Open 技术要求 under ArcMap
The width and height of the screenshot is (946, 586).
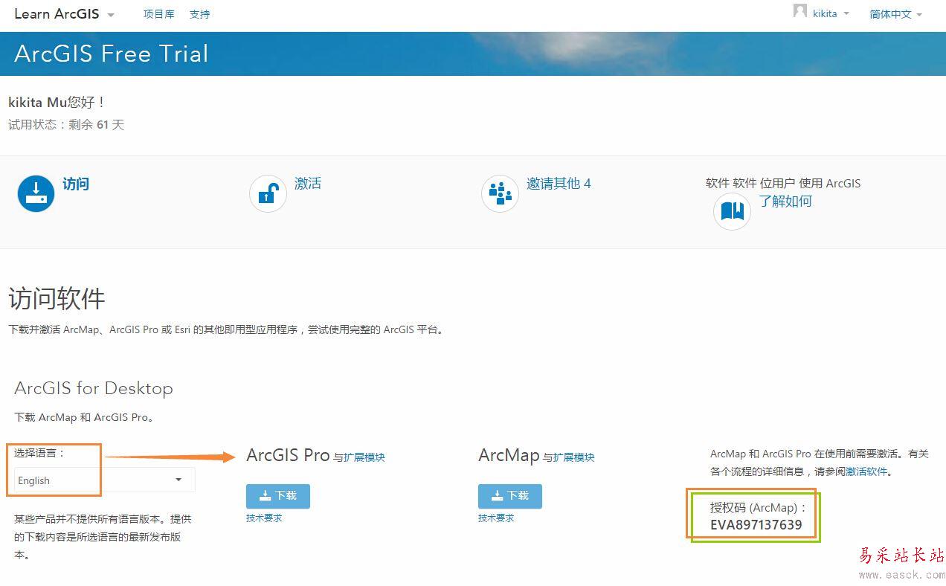coord(496,518)
